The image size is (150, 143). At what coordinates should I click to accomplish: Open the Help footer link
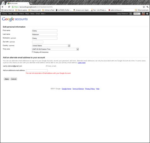[x=98, y=89]
